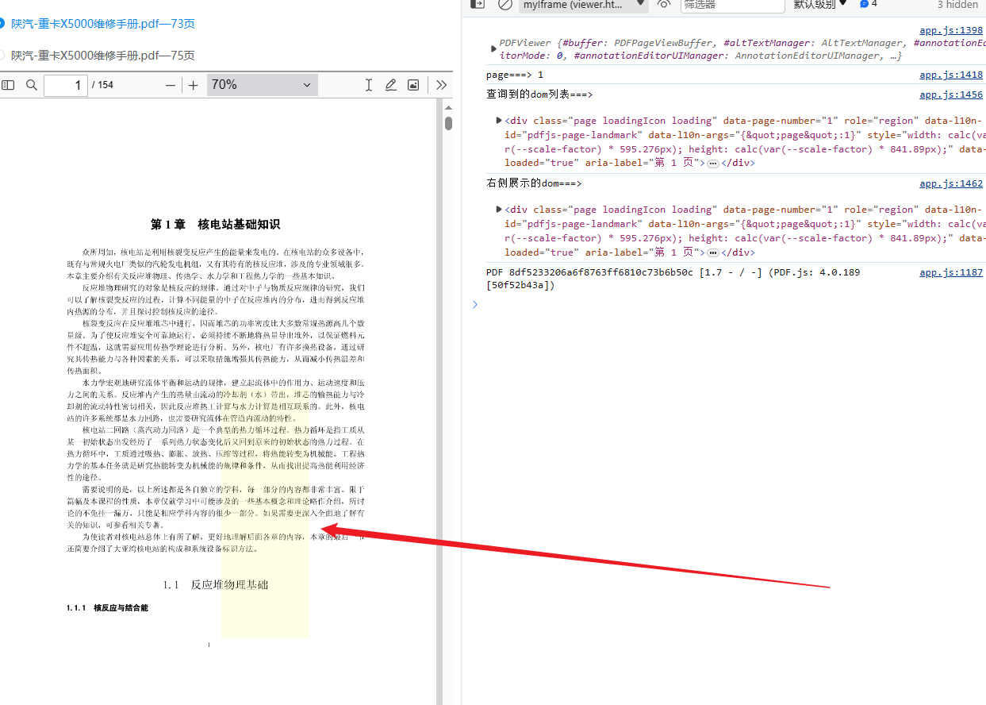Open the myIframe context selector dropdown

[x=584, y=5]
